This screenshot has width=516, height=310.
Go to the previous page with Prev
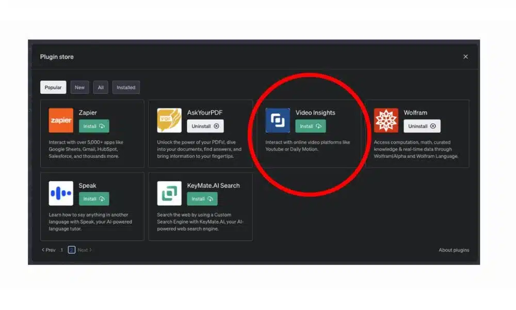click(x=49, y=250)
